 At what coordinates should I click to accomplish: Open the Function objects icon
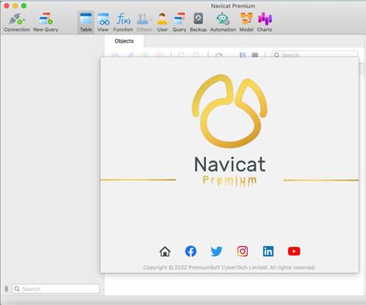(123, 22)
